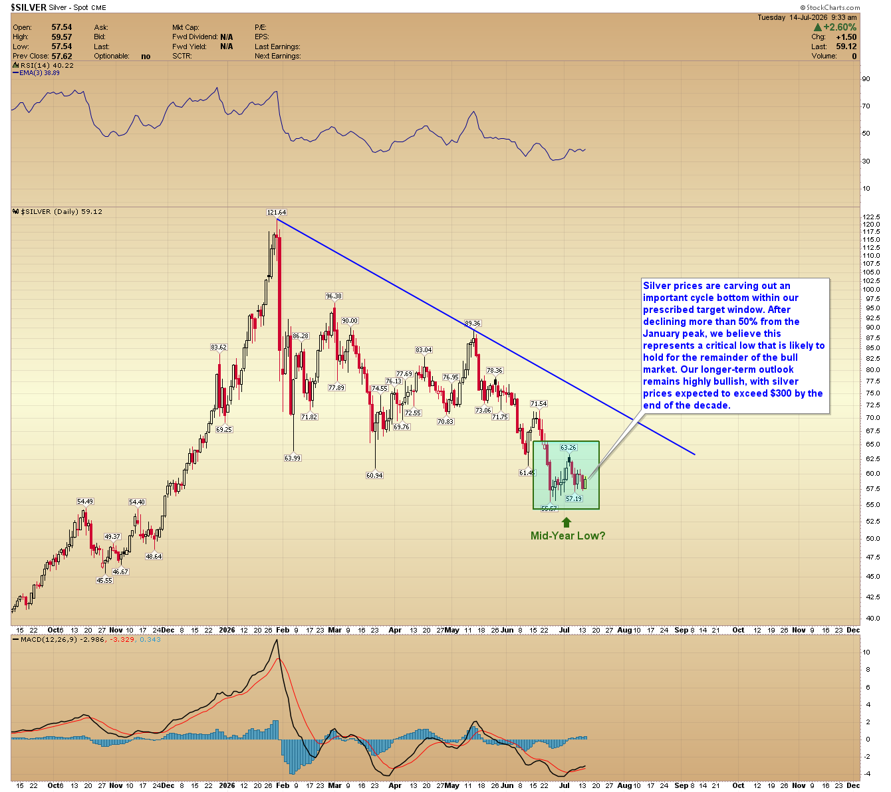Click the StockCharts.com copyright text

click(830, 8)
